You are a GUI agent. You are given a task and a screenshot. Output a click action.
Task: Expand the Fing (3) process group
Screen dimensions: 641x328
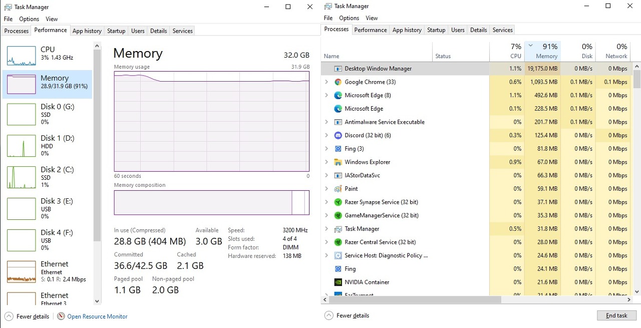[327, 149]
